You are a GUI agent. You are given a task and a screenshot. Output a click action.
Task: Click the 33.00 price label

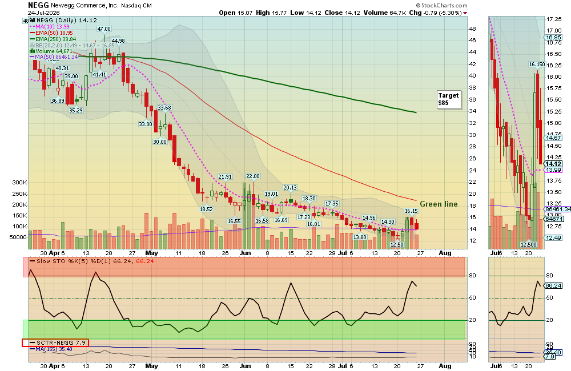[145, 124]
